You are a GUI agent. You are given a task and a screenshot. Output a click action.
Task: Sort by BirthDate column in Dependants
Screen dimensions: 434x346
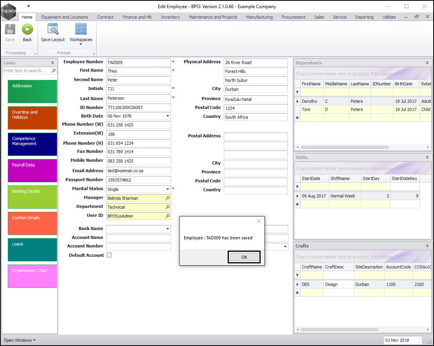tap(406, 84)
